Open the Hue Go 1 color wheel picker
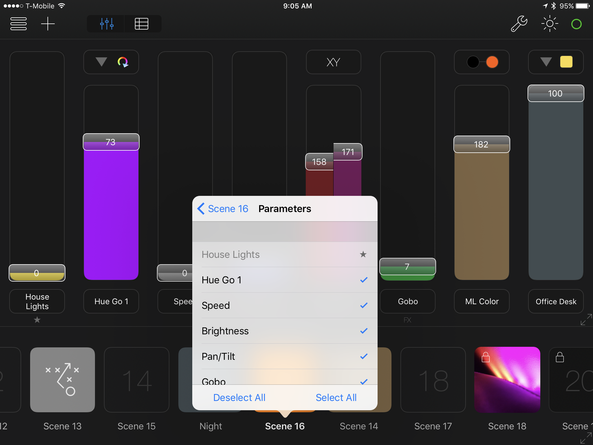 click(123, 62)
